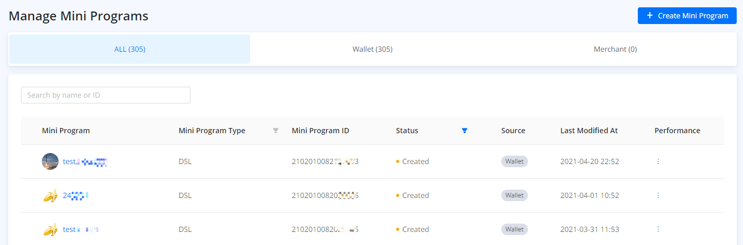Open the Status column filter icon
The image size is (743, 245).
pos(465,131)
